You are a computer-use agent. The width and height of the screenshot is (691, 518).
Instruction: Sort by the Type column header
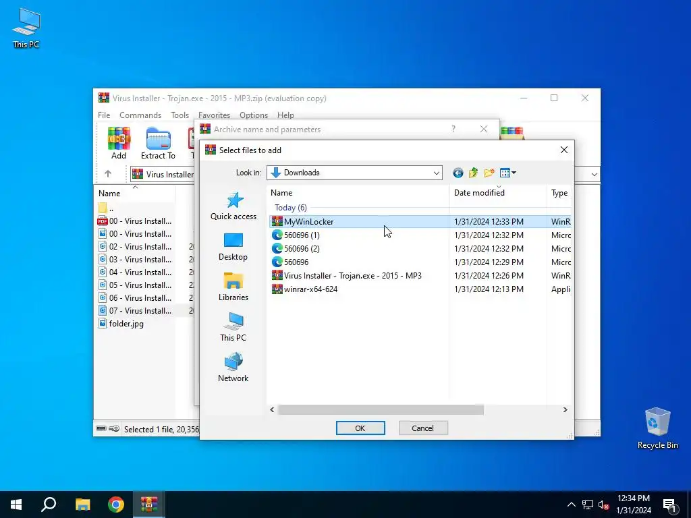click(559, 192)
